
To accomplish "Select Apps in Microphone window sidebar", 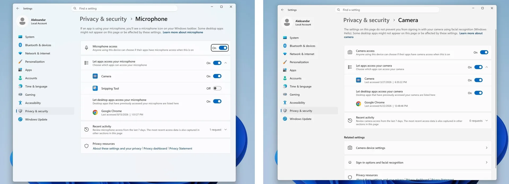I will coord(45,70).
